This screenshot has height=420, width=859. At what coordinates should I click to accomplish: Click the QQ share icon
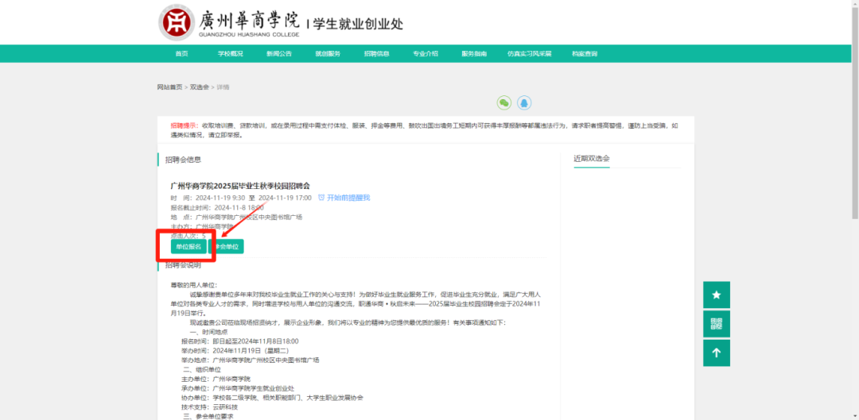click(524, 102)
